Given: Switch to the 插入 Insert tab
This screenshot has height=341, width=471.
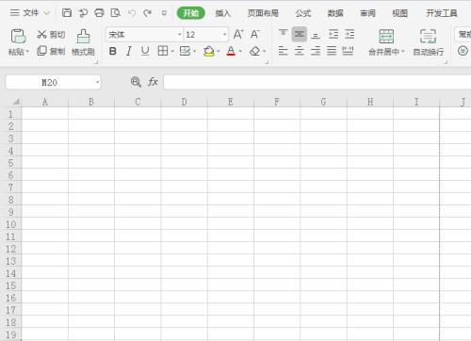Looking at the screenshot, I should [223, 13].
